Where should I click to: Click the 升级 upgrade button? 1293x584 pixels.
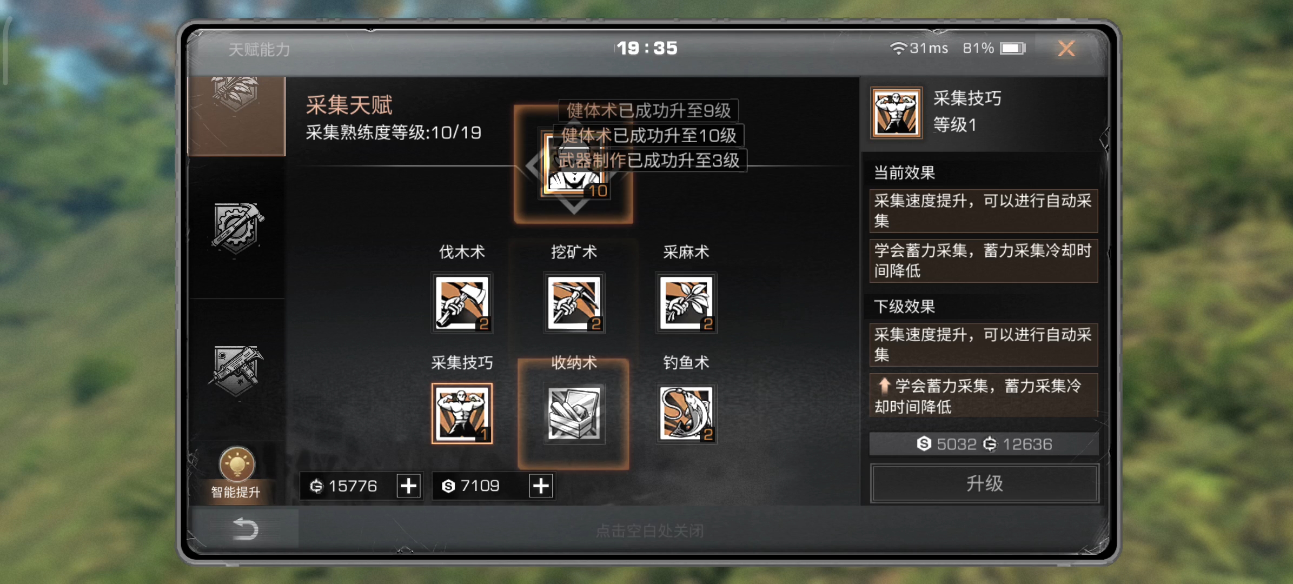coord(984,483)
